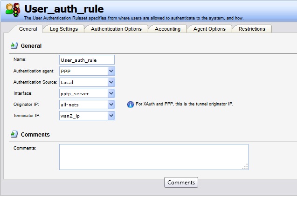The width and height of the screenshot is (297, 203).
Task: Click the blue info icon beside Originator IP
Action: (131, 104)
